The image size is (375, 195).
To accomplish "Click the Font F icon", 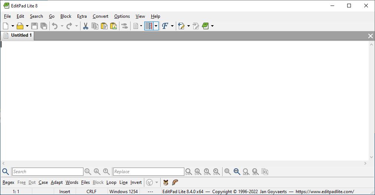I will tap(165, 26).
